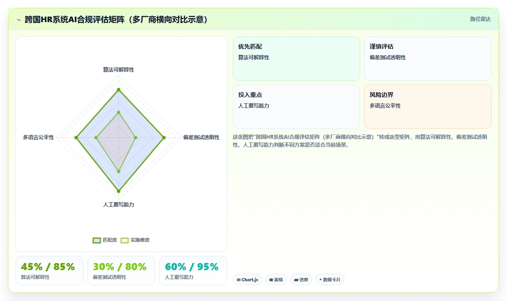Click the 数据卡片 tag chip
Viewport: 507px width, 301px height.
pyautogui.click(x=330, y=280)
